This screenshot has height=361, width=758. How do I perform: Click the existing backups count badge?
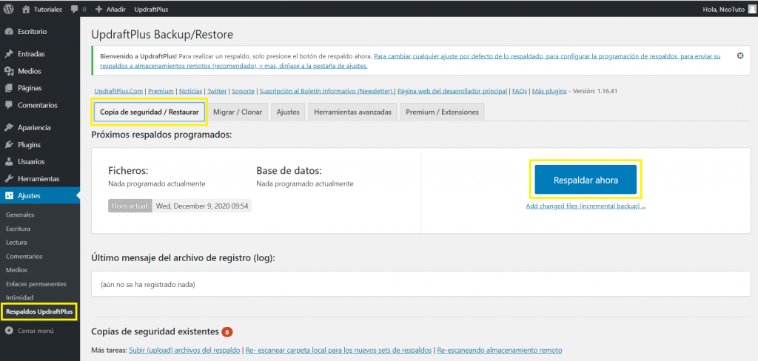click(x=227, y=332)
